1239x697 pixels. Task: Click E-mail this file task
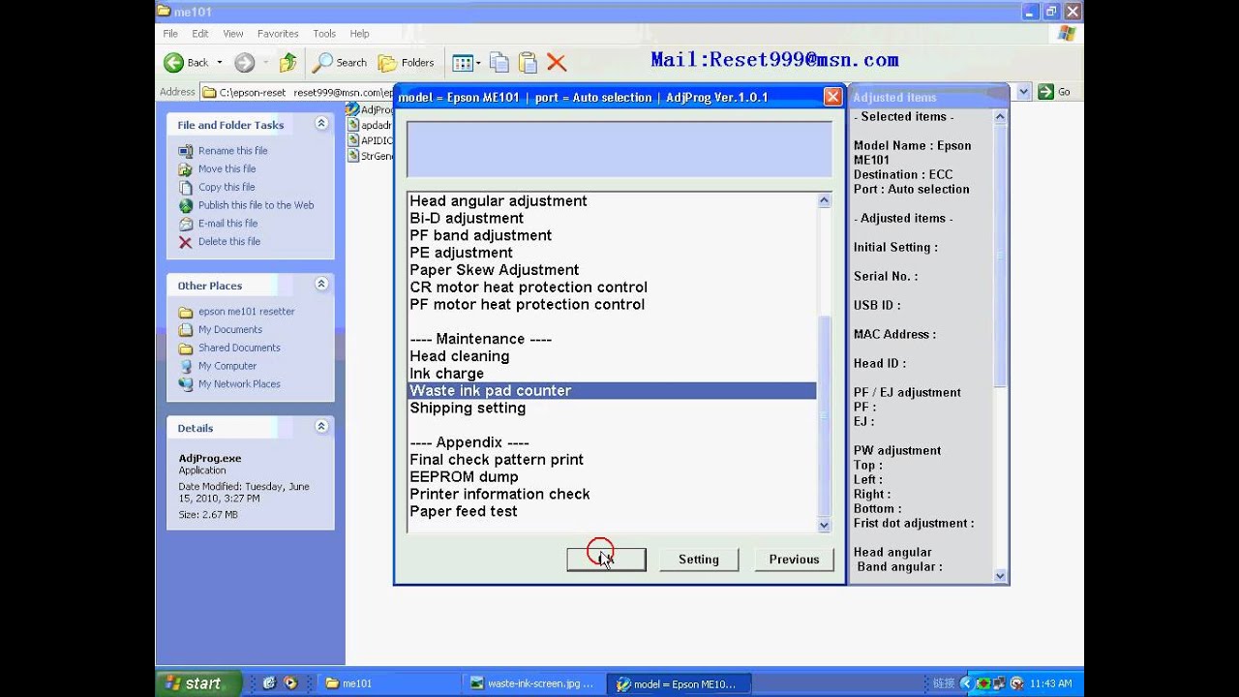[227, 224]
